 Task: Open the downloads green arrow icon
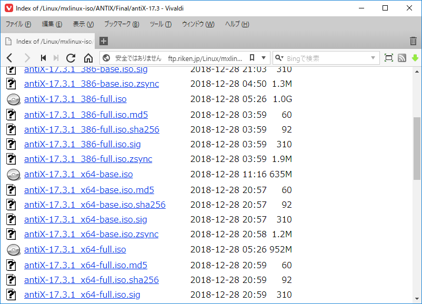pyautogui.click(x=415, y=58)
